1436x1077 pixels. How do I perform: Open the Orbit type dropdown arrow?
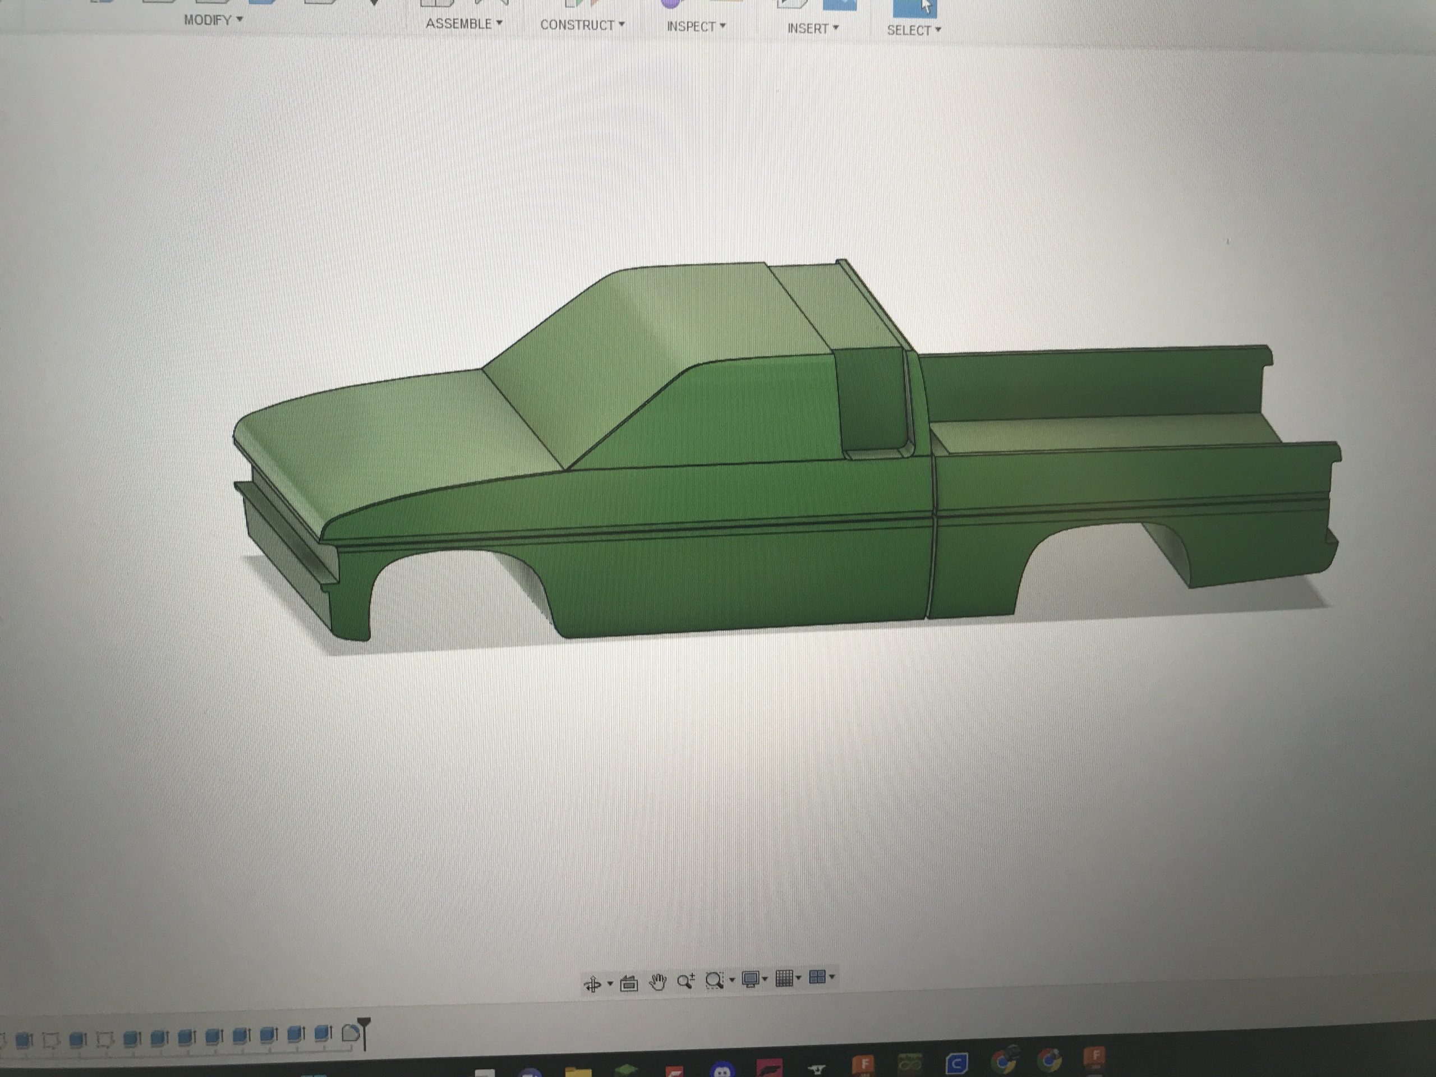[x=610, y=984]
